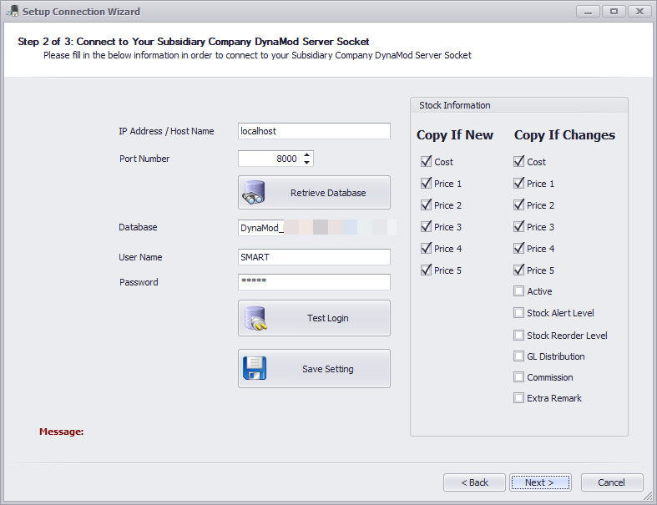657x505 pixels.
Task: Uncheck Price 5 under Copy If New
Action: 426,270
